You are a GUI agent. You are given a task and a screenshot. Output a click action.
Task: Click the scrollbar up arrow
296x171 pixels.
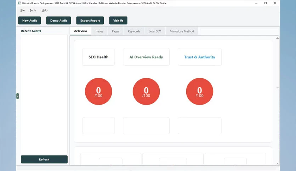(278, 38)
